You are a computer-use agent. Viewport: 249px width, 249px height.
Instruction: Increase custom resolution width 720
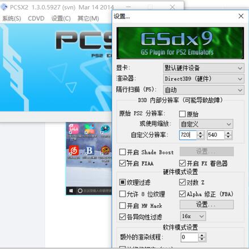(200, 133)
